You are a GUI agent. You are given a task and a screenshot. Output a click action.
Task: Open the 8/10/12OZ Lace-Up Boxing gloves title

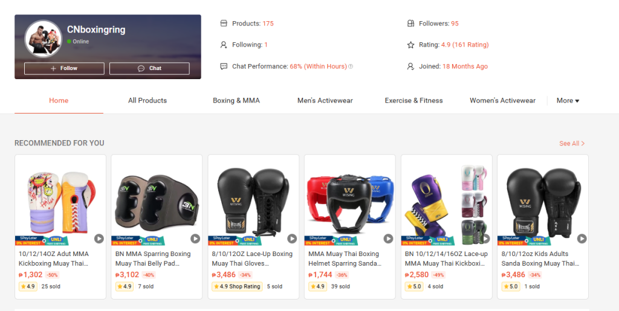tap(252, 258)
